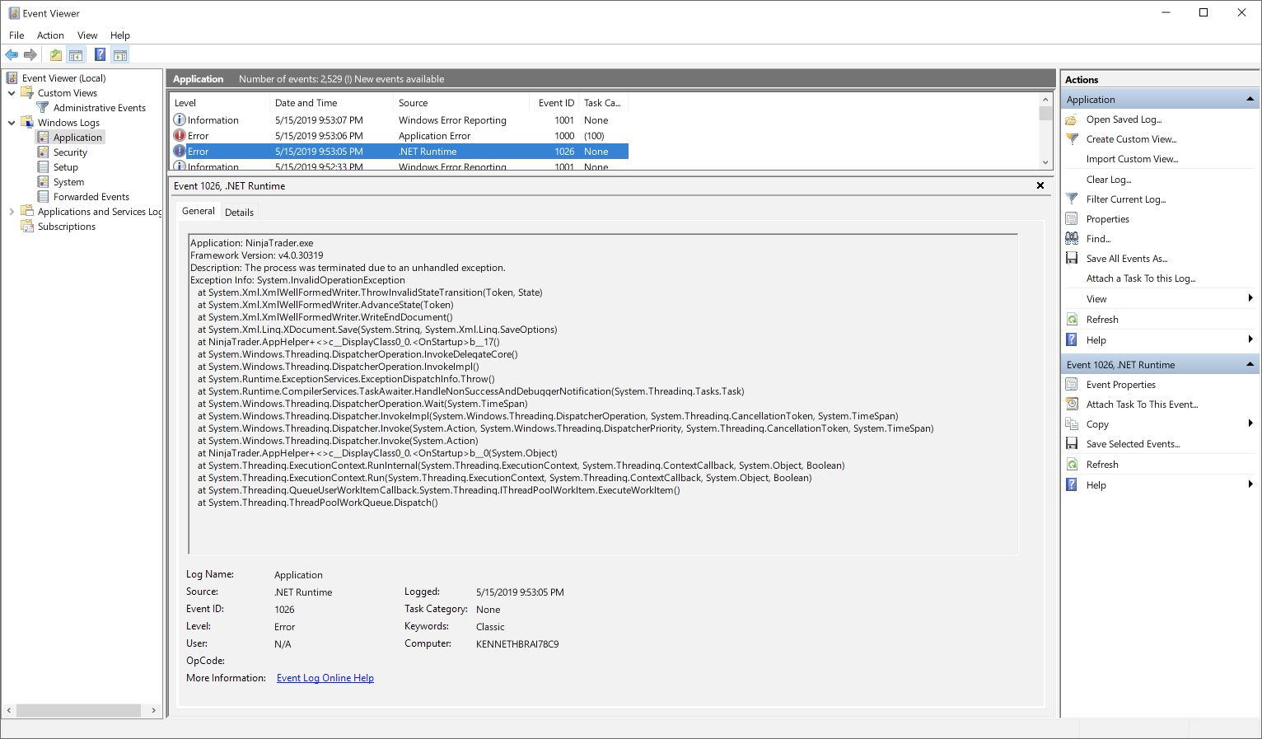
Task: Select Forwarded Events in the tree
Action: click(91, 197)
